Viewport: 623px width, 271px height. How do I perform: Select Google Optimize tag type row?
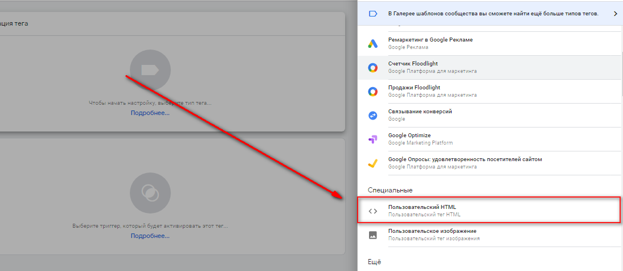coord(490,139)
